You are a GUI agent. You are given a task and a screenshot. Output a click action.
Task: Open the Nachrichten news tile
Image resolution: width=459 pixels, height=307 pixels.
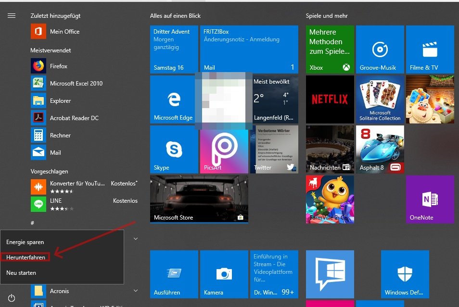pos(330,149)
